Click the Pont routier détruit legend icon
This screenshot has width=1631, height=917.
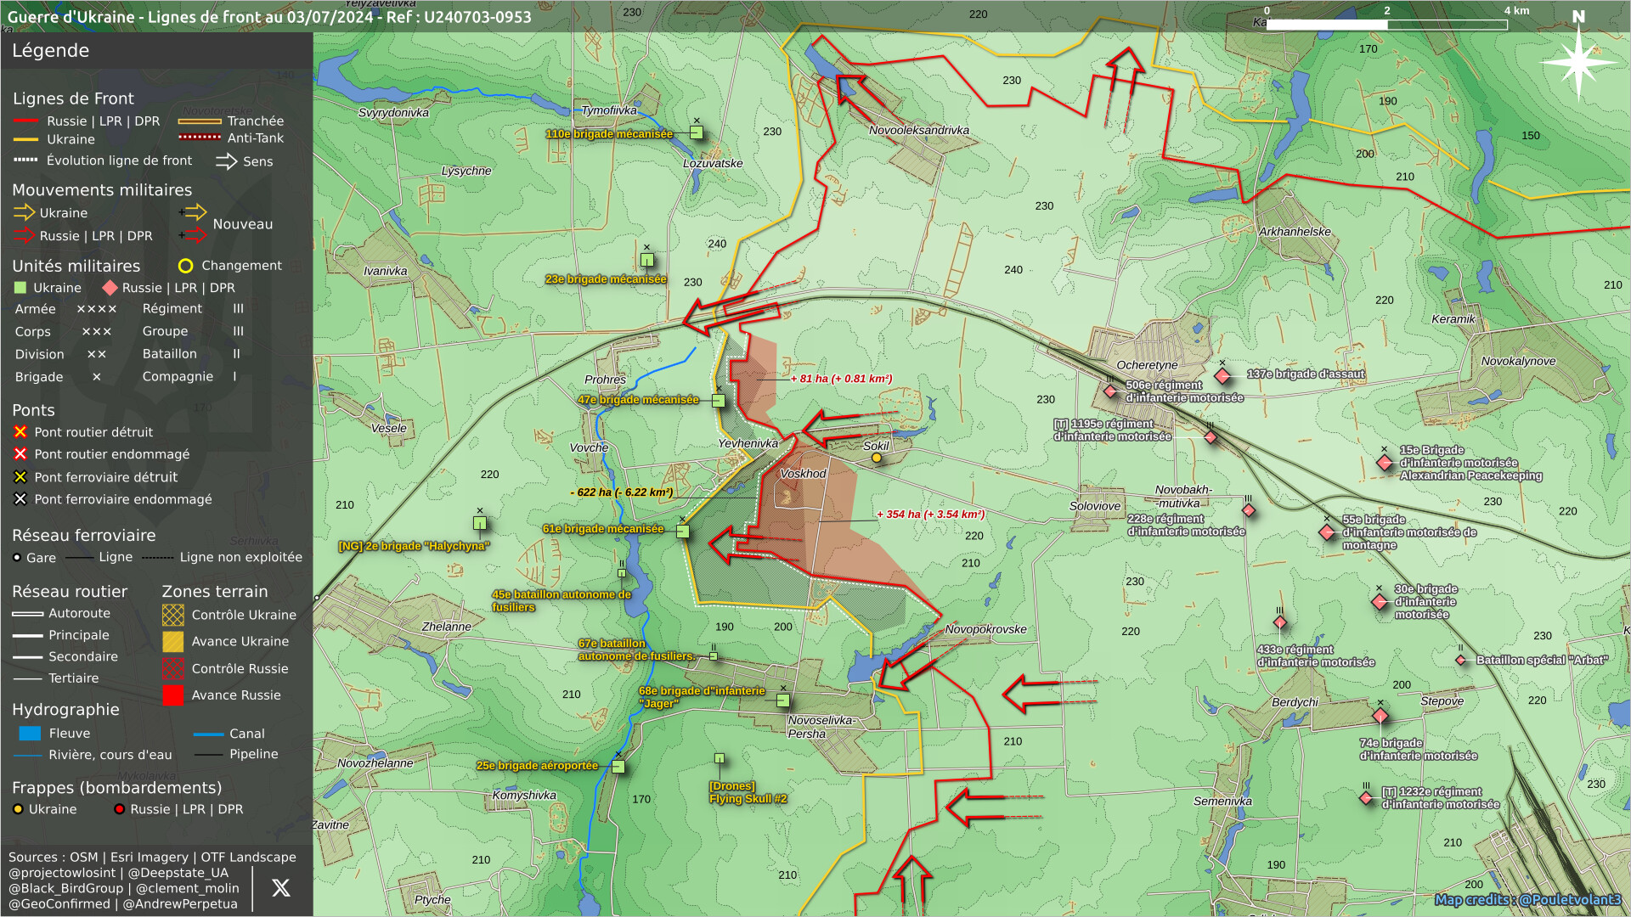20,432
